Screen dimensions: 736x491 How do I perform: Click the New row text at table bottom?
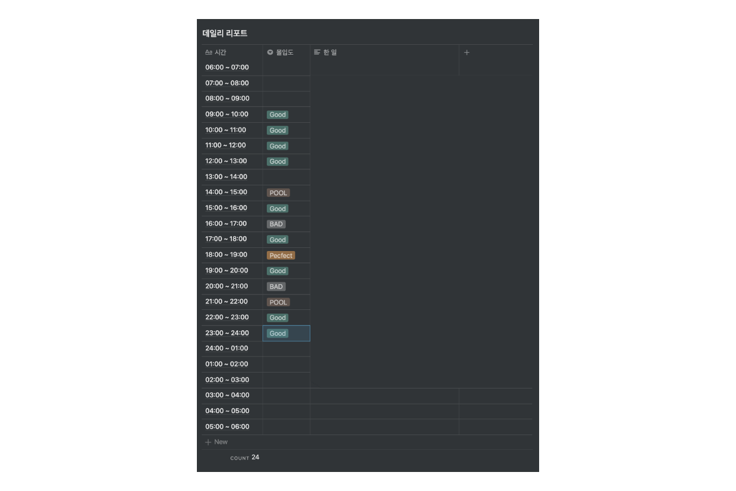pyautogui.click(x=221, y=442)
